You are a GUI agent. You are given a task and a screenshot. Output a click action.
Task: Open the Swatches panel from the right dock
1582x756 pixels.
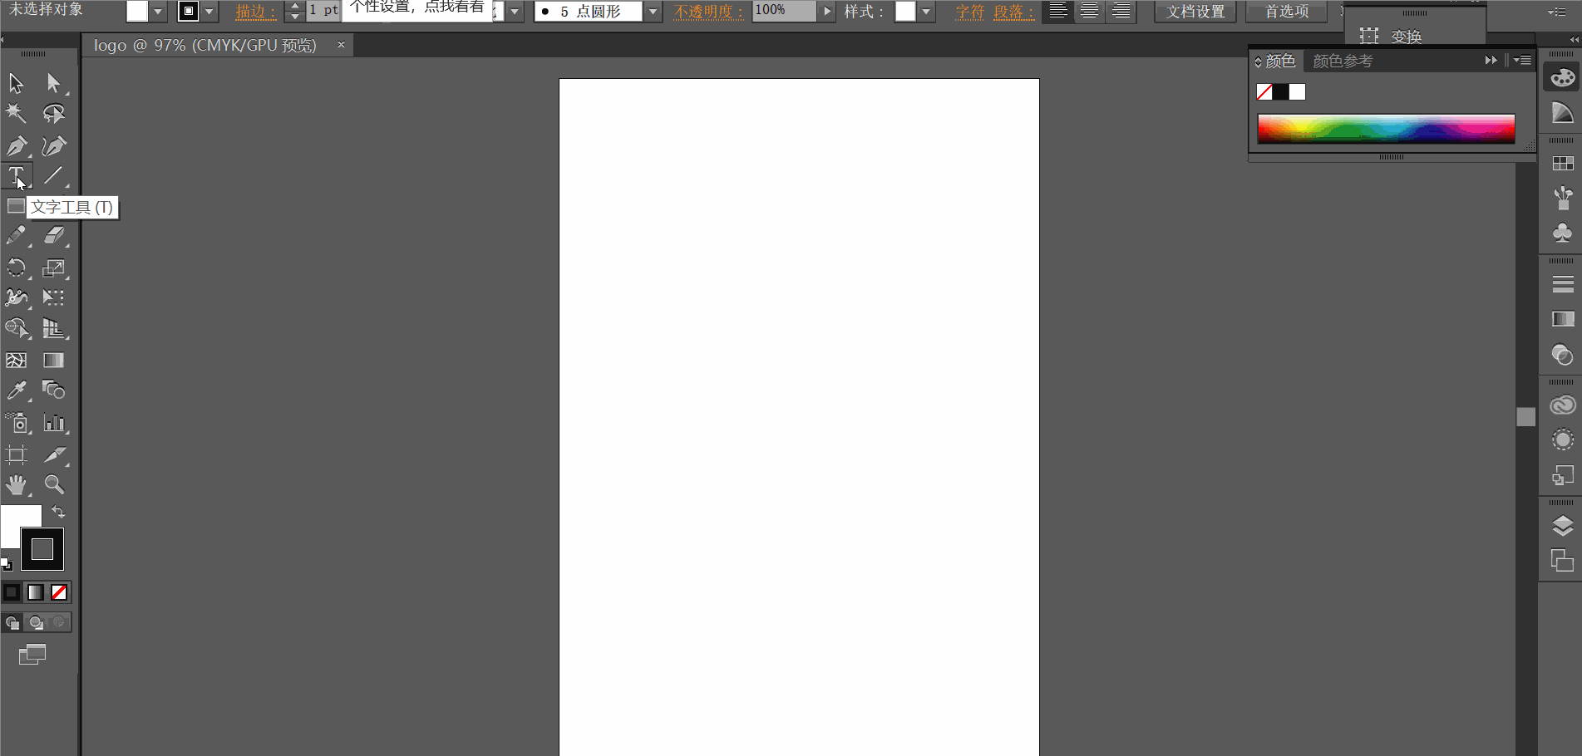point(1562,163)
